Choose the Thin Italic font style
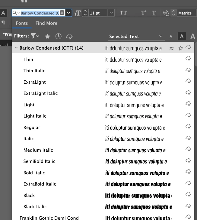The width and height of the screenshot is (197, 220). pyautogui.click(x=103, y=71)
